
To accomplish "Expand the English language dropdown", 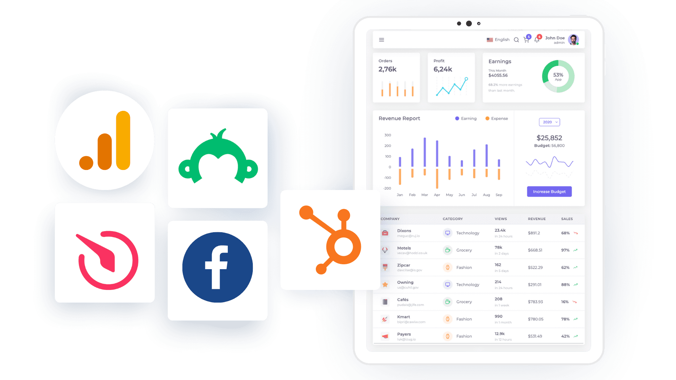I will 501,40.
